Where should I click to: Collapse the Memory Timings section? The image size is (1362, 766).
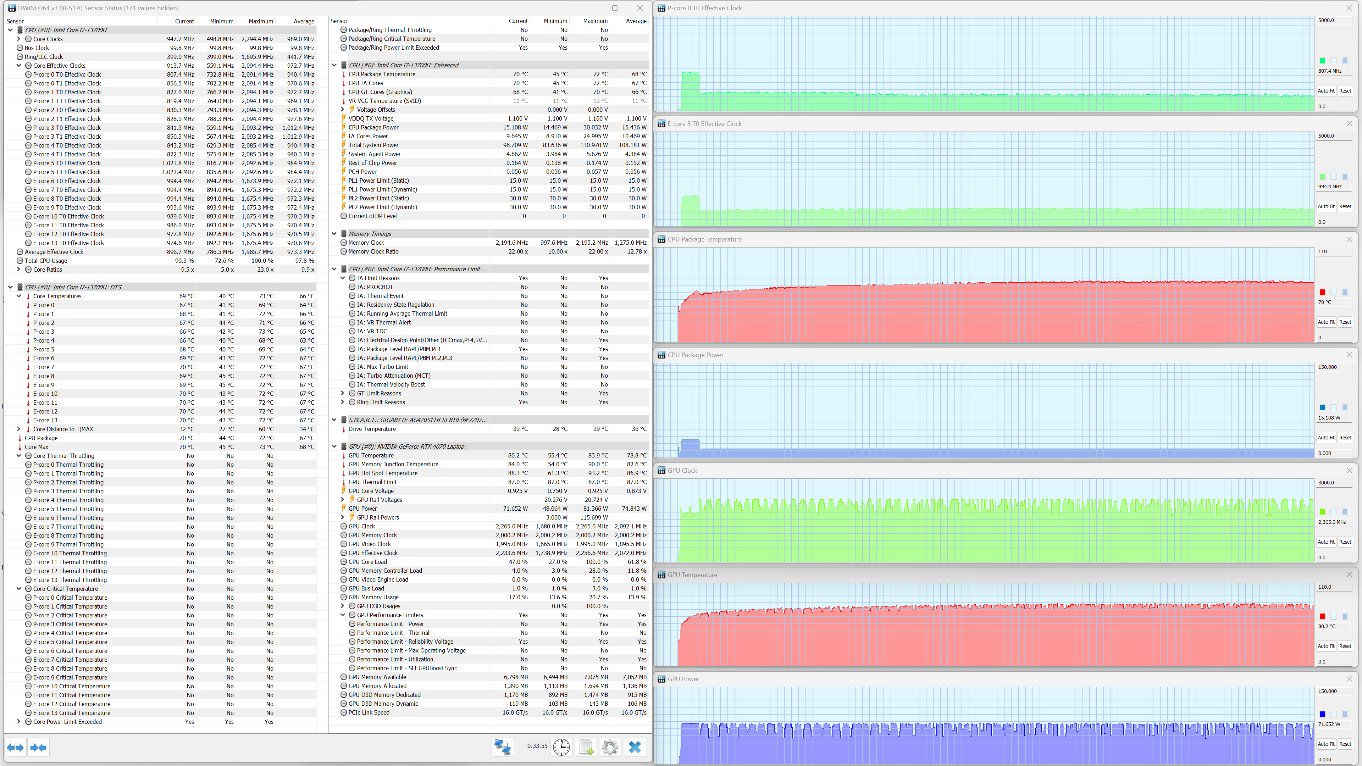[334, 234]
